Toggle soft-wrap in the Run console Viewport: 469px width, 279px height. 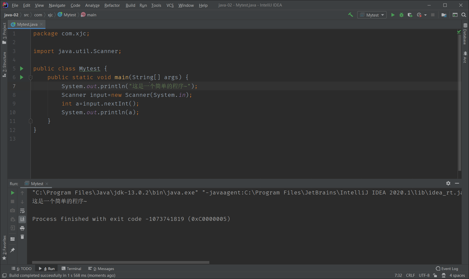(x=22, y=211)
